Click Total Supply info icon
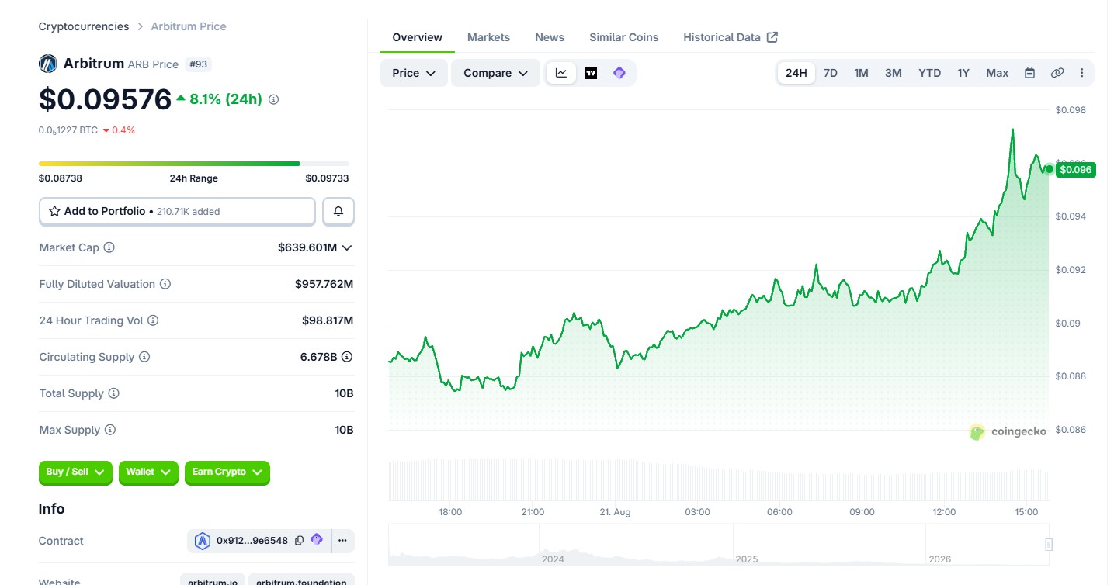The width and height of the screenshot is (1114, 585). pos(113,393)
